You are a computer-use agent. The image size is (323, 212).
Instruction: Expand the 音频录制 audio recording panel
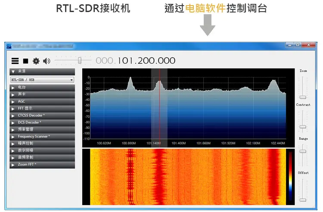42,158
